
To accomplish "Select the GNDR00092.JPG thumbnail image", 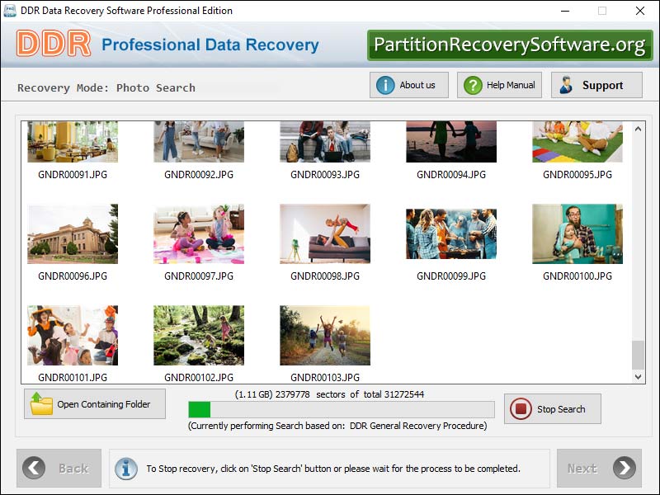I will [199, 142].
